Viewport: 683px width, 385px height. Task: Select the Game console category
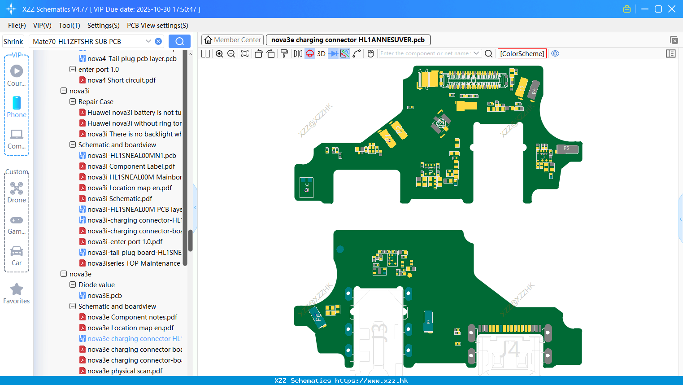pyautogui.click(x=17, y=224)
